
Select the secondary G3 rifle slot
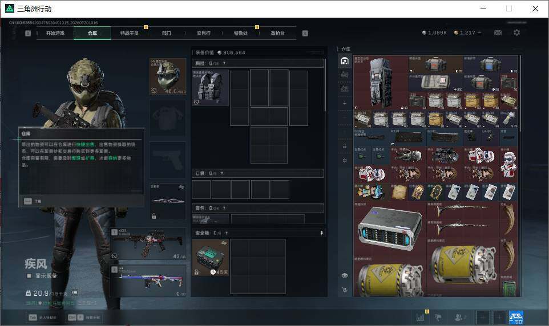(148, 281)
